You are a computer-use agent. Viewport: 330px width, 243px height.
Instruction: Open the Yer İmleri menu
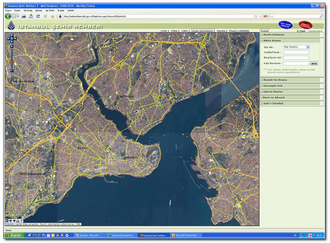(x=50, y=11)
